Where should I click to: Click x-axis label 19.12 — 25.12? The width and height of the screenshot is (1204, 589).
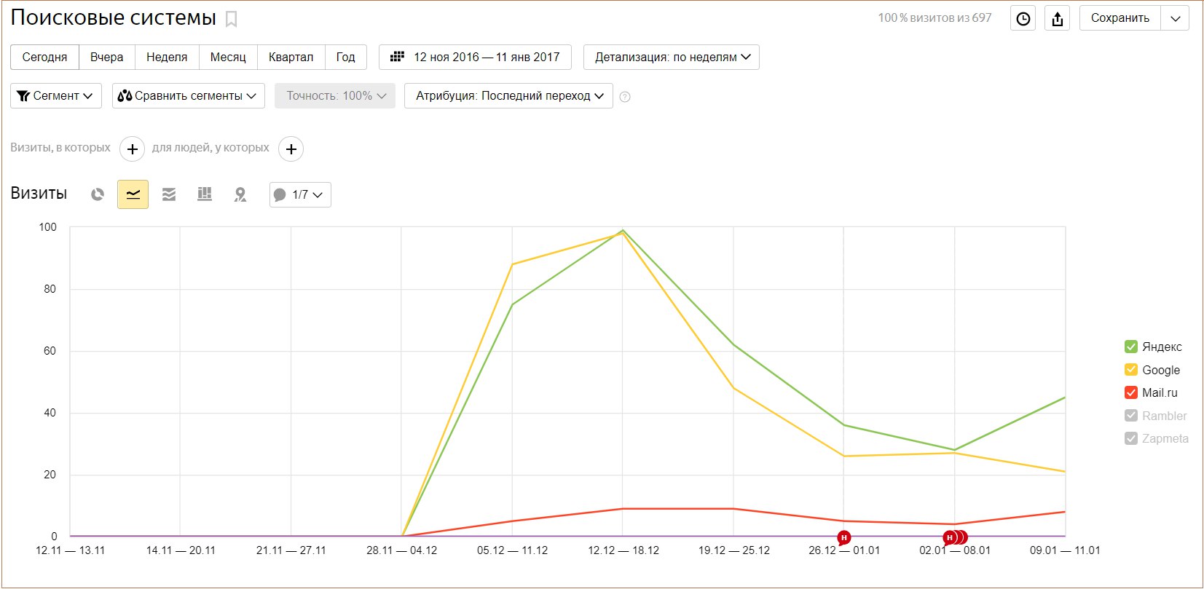pos(734,550)
